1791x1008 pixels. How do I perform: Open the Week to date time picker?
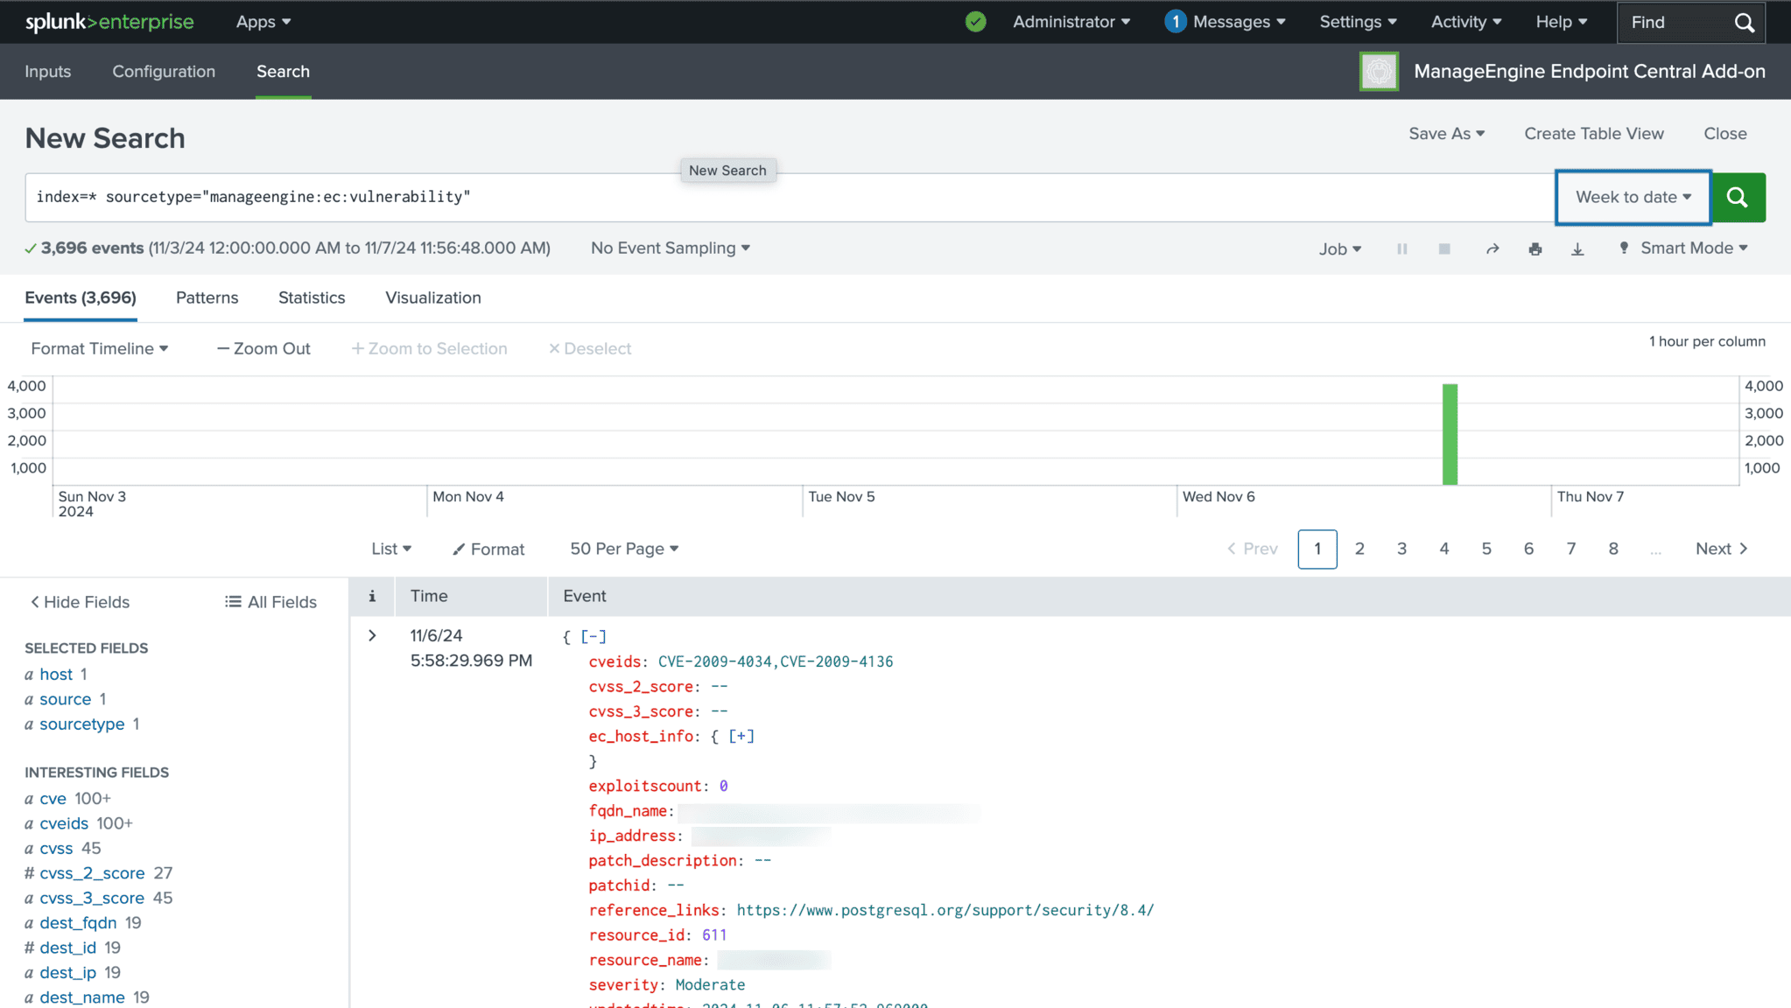[x=1633, y=197]
